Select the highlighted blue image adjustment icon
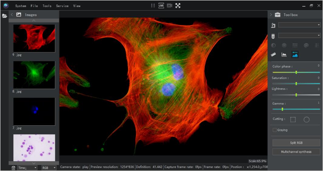The height and width of the screenshot is (171, 323). click(x=295, y=54)
